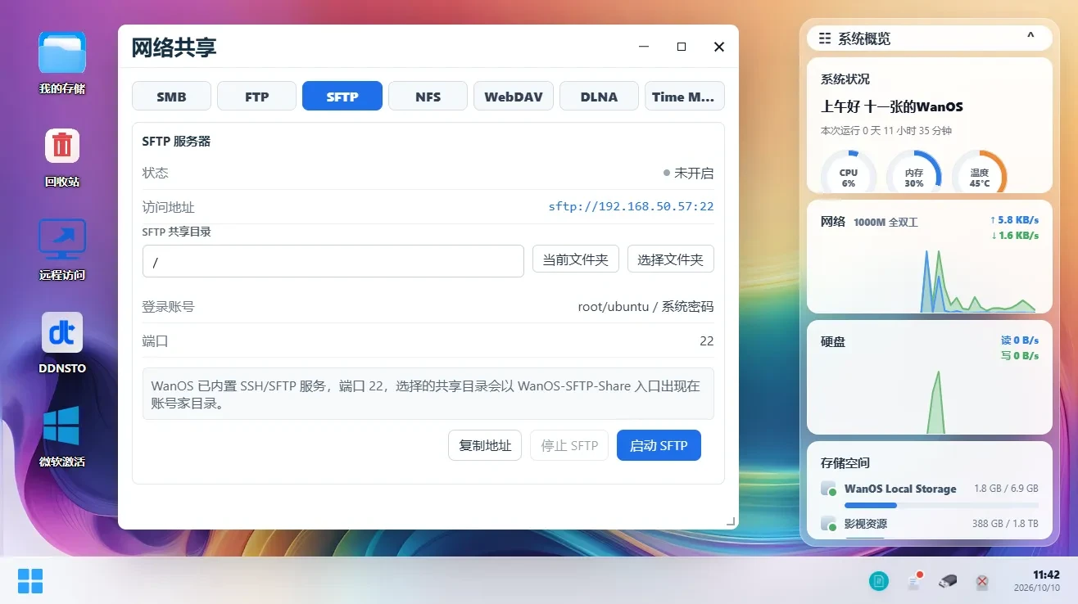This screenshot has width=1078, height=604.
Task: Click the window resize grip in 网络共享
Action: [x=731, y=521]
